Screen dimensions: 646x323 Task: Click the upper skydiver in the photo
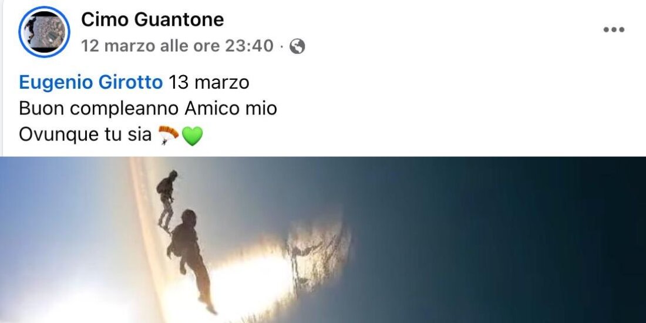point(166,200)
